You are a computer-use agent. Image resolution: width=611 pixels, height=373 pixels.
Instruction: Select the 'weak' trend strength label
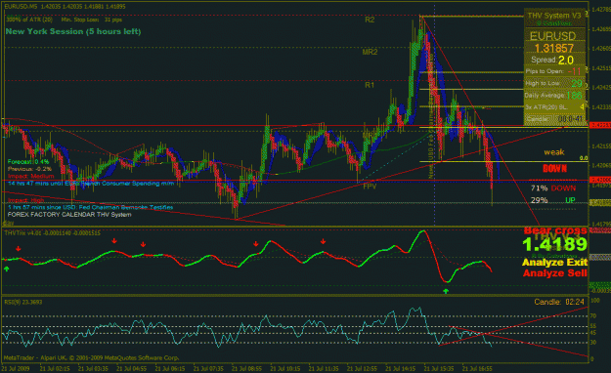pyautogui.click(x=554, y=152)
